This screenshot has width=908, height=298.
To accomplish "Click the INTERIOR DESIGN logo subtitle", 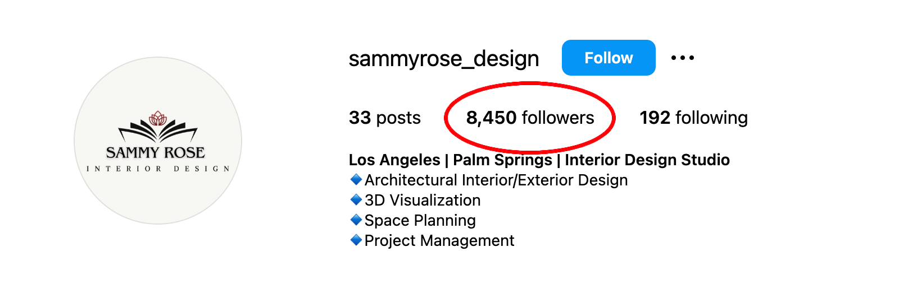I will [158, 169].
